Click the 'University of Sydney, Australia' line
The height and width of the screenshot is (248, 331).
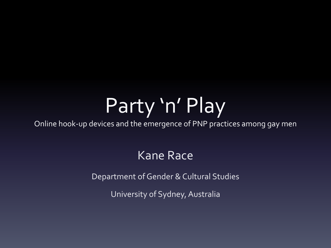click(165, 194)
